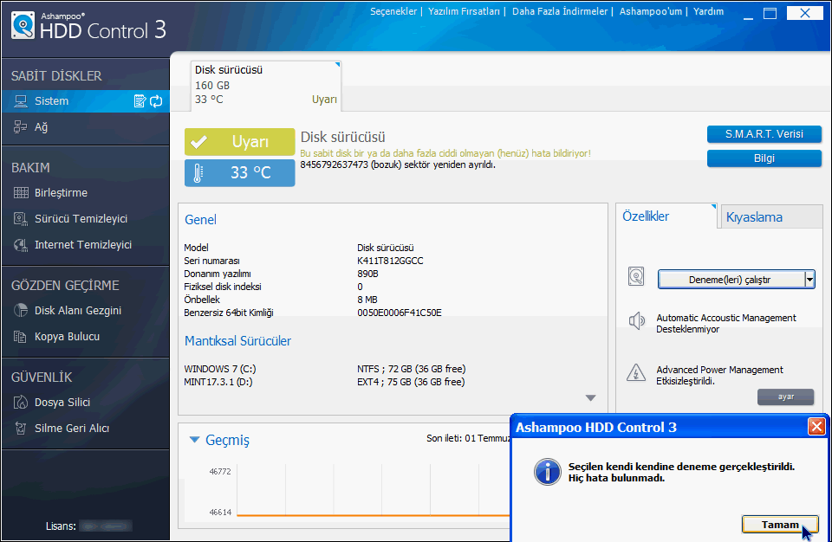
Task: Close the Ashampoo HDD Control 3 dialog
Action: coord(816,426)
